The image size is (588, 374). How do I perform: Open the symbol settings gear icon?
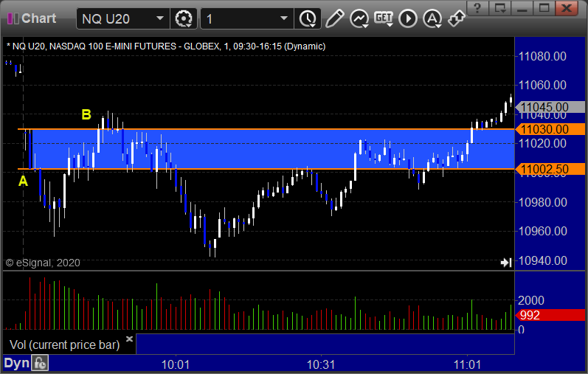tap(184, 18)
